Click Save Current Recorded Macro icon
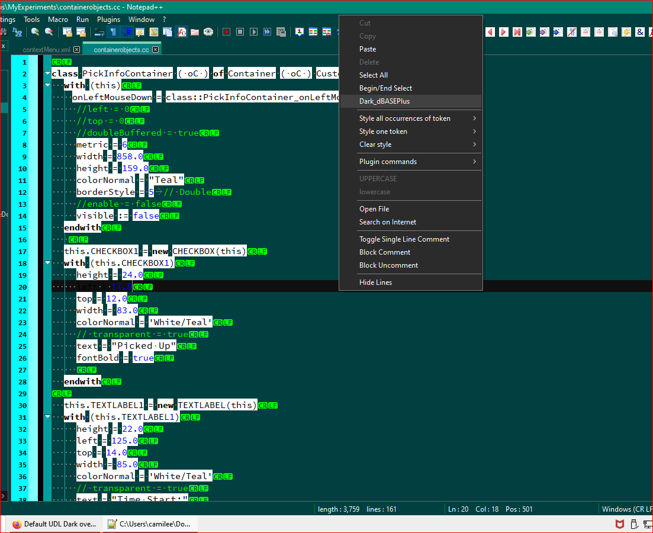653x533 pixels. [281, 32]
